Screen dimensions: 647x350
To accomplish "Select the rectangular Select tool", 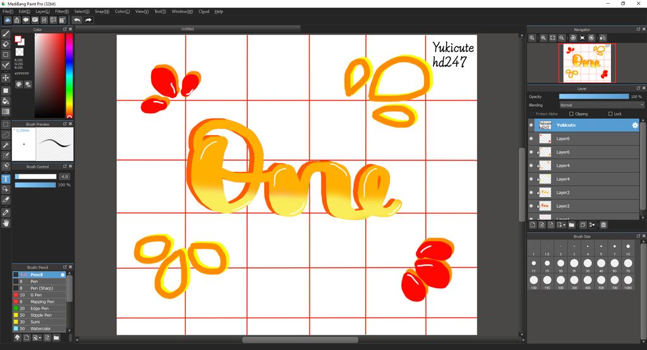I will [6, 124].
